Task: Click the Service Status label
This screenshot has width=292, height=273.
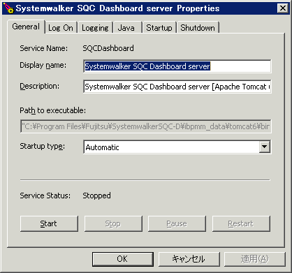Action: click(45, 195)
